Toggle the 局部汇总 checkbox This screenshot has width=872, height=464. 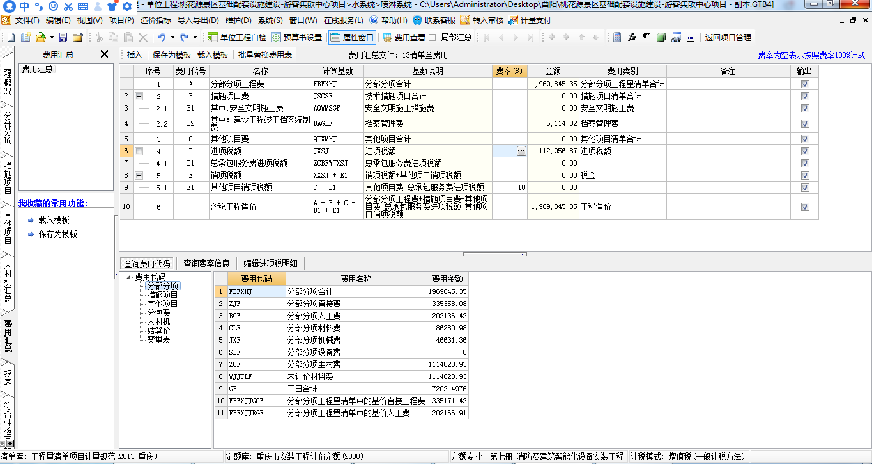point(432,37)
